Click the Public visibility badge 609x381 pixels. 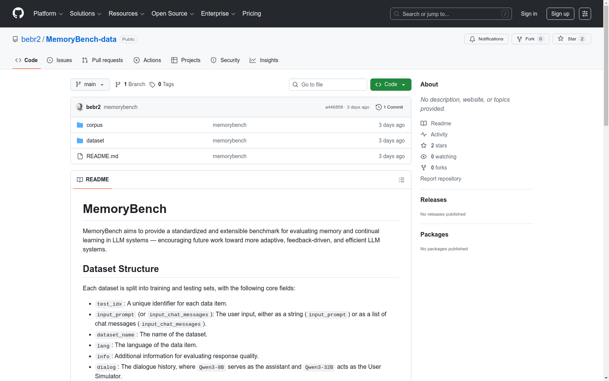[129, 39]
